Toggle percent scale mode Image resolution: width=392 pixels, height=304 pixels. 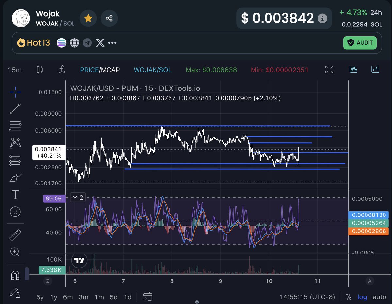pos(349,297)
